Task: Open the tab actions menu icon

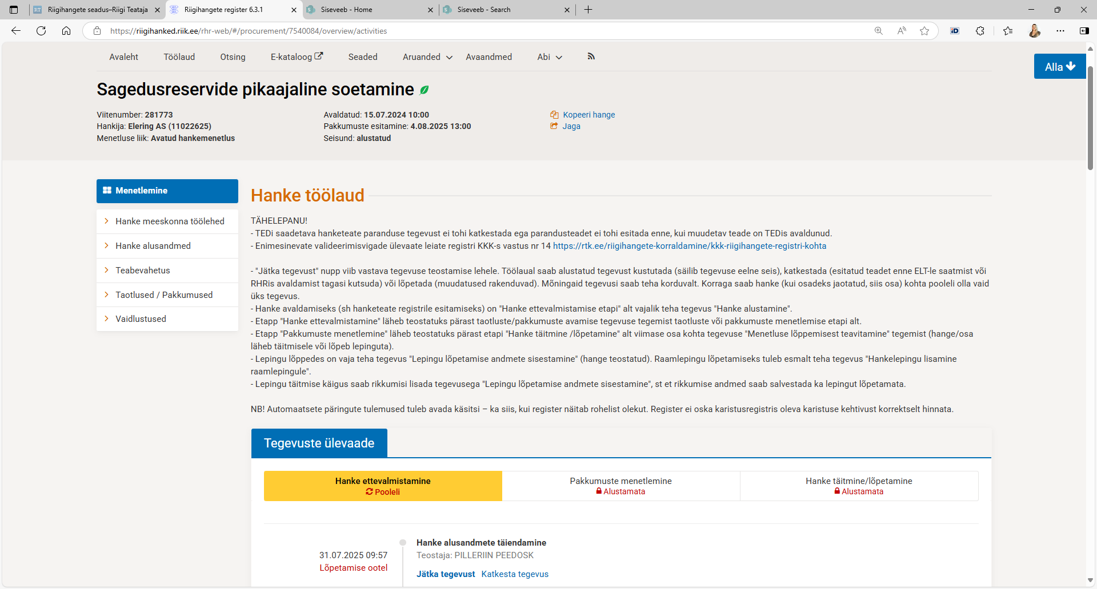Action: (x=14, y=10)
